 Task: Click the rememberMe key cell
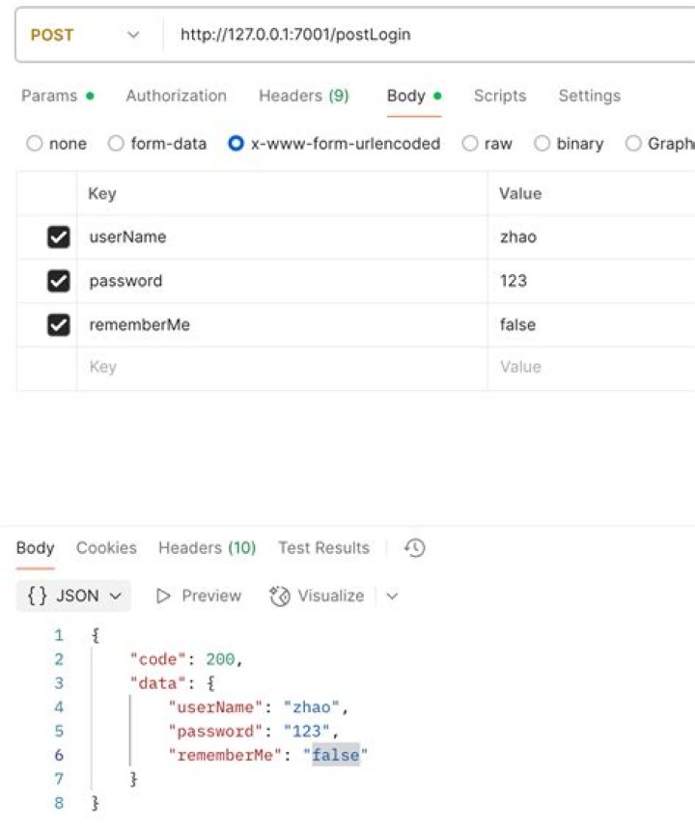[282, 325]
